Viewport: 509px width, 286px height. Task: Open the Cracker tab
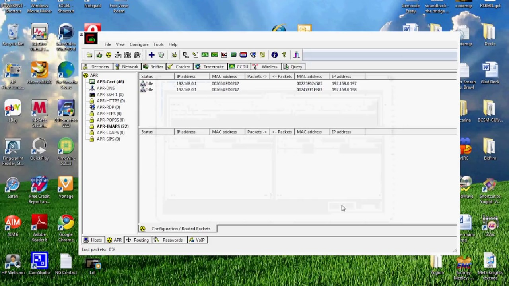179,67
